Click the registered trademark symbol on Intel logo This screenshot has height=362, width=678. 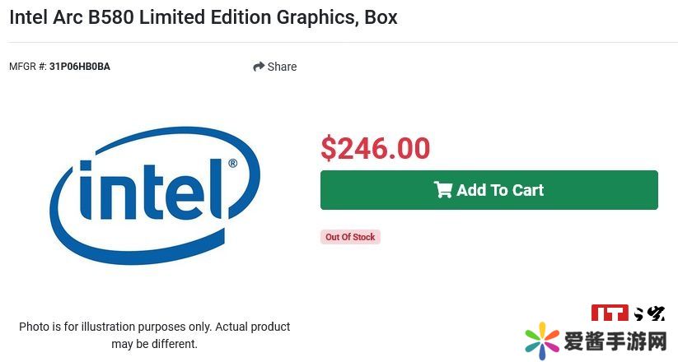232,164
